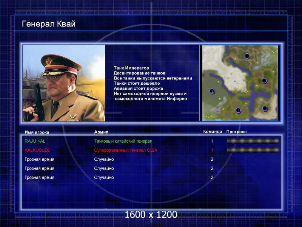The height and width of the screenshot is (227, 302).
Task: Click 'Все танки выпускаются ветеранами' text
Action: [x=153, y=78]
